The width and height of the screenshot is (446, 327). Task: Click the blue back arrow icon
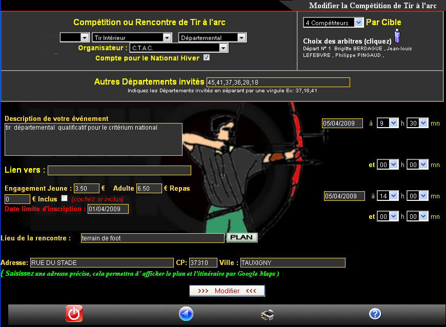click(186, 313)
